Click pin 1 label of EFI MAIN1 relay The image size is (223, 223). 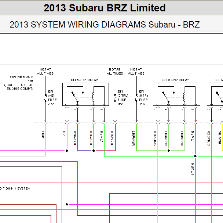(x=102, y=109)
